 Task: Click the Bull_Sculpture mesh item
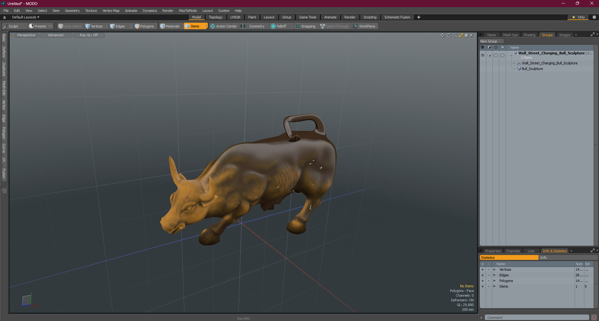pos(532,69)
